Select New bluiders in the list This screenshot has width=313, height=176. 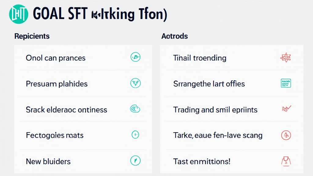tap(48, 161)
